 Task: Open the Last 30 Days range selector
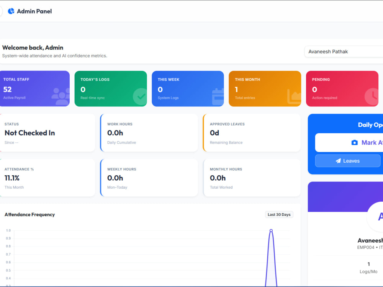[x=279, y=215]
